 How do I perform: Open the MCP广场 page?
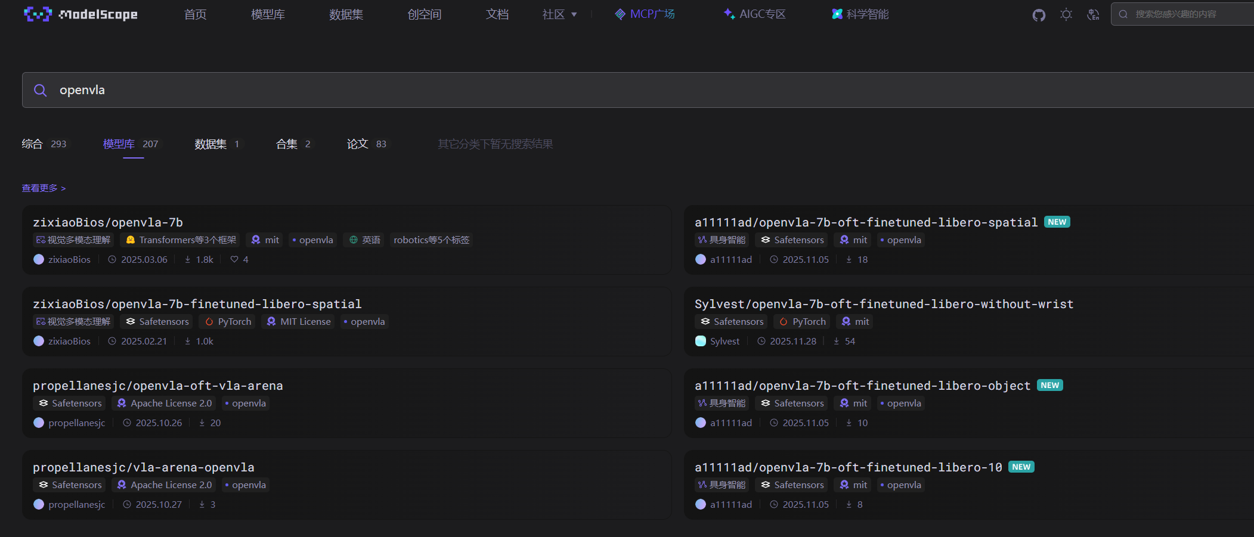click(x=645, y=14)
